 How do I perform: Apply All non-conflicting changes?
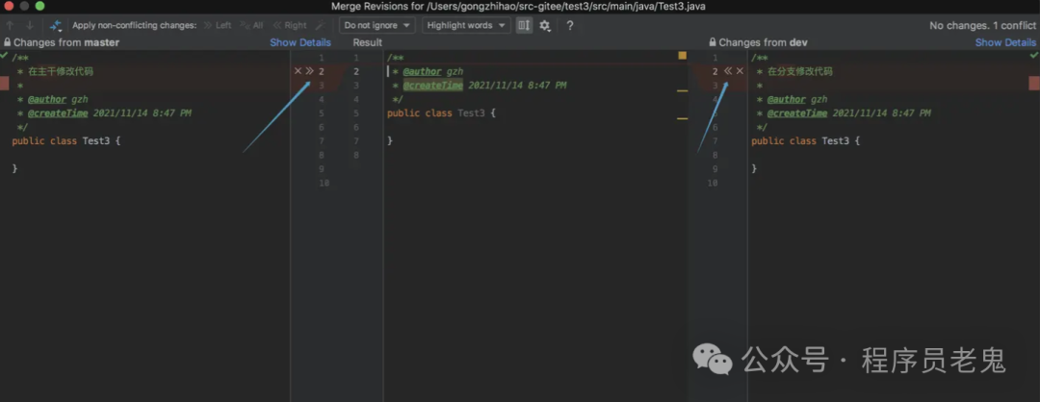pos(251,25)
